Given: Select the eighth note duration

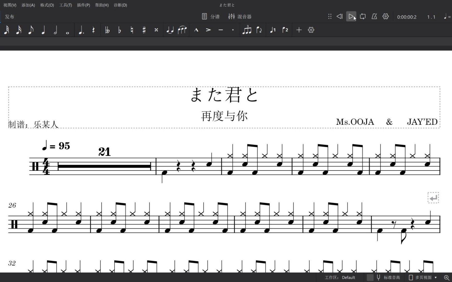Looking at the screenshot, I should 31,30.
